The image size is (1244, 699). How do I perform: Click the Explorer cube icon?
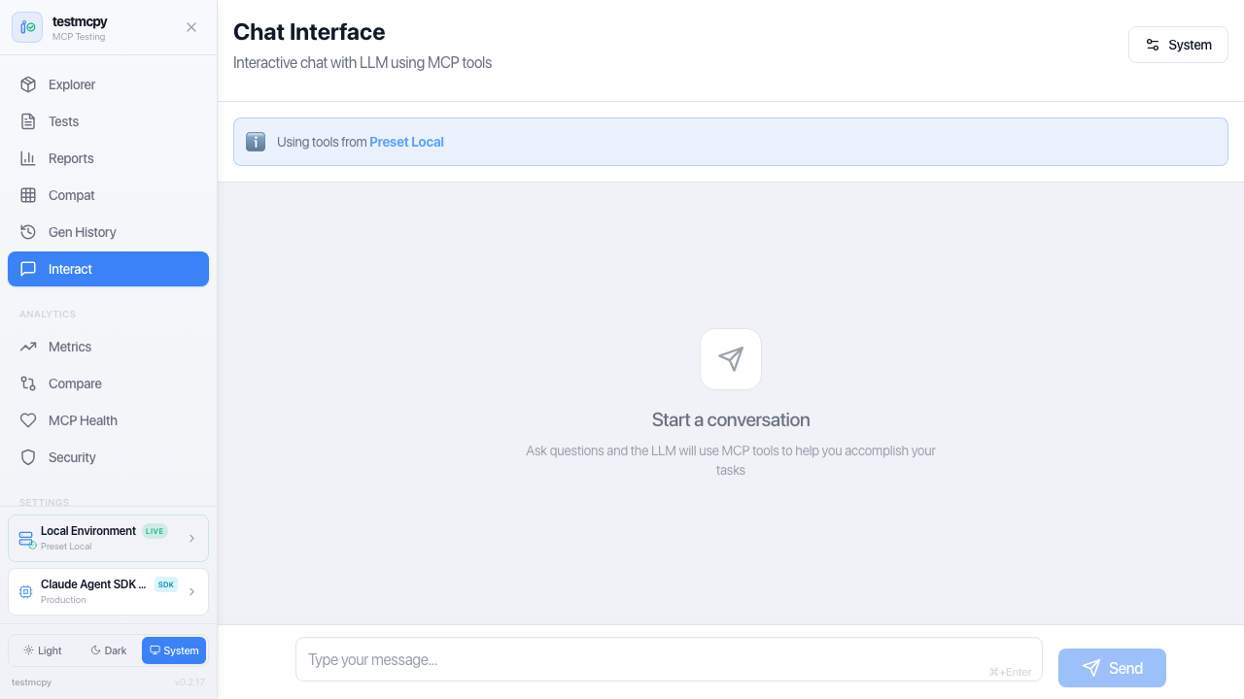tap(28, 84)
